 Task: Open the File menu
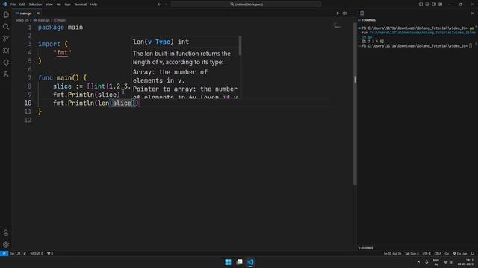[x=13, y=4]
